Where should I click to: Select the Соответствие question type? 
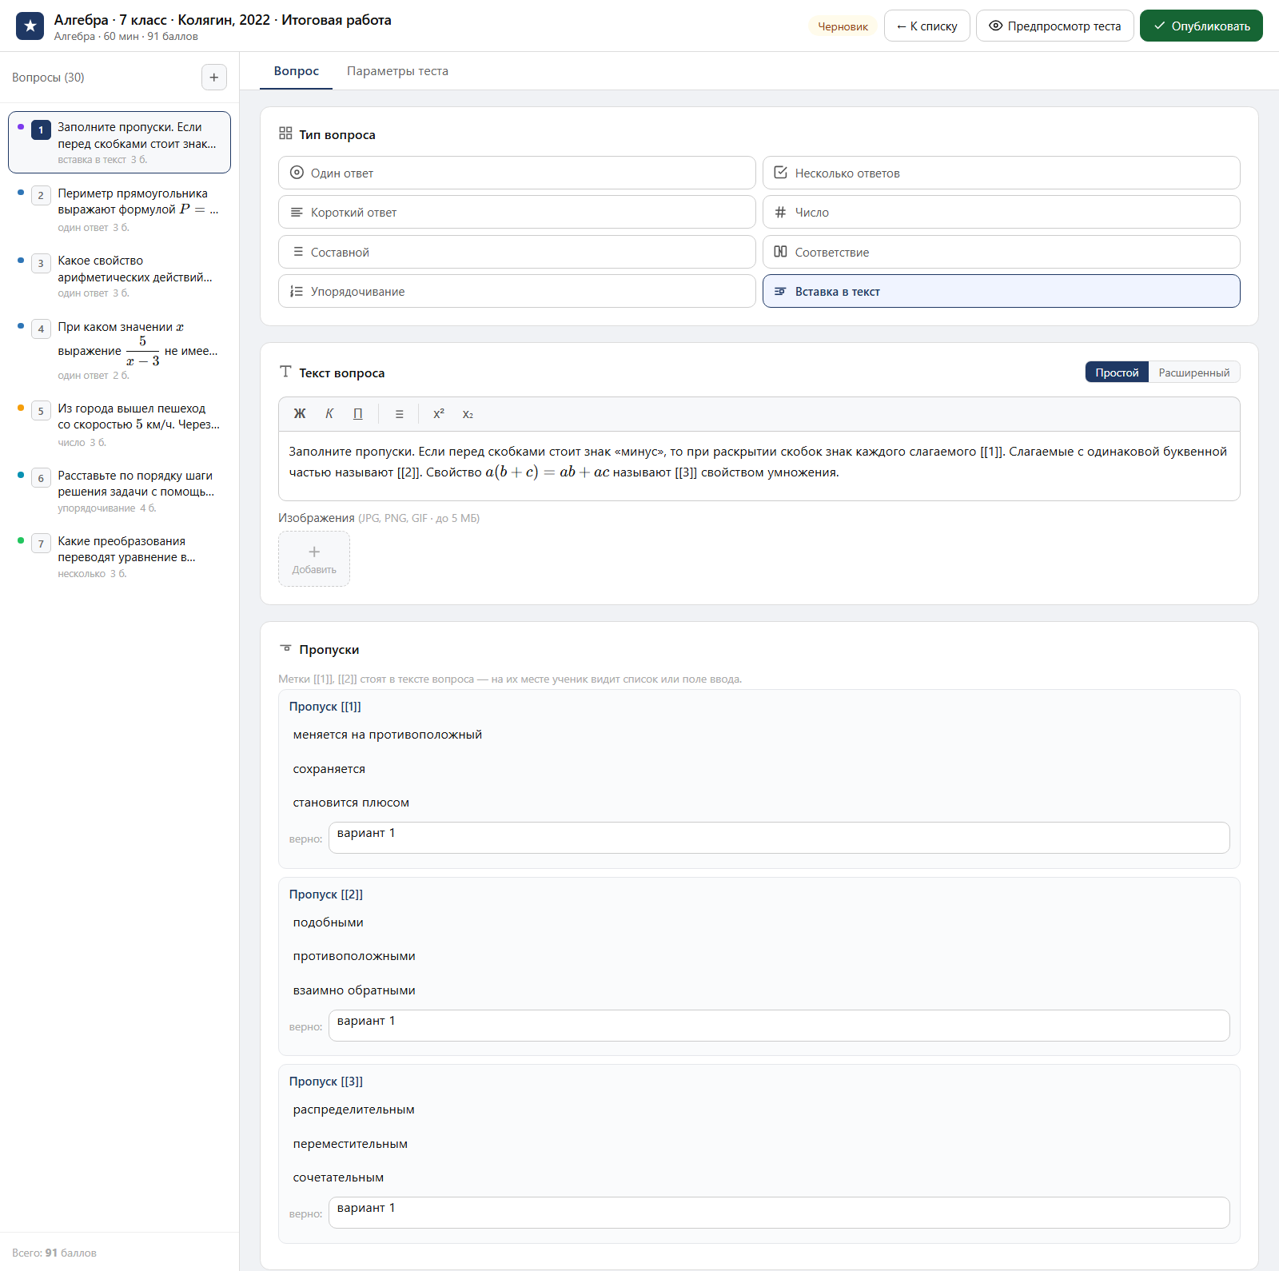(1002, 252)
